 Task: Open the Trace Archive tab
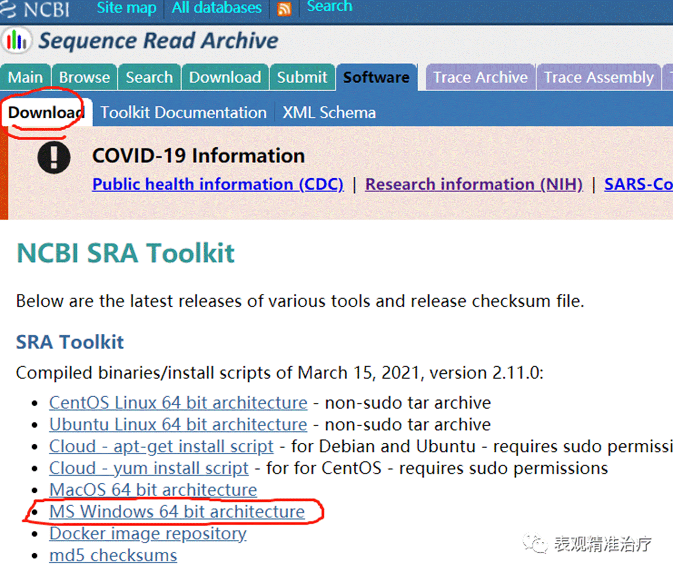[x=480, y=77]
